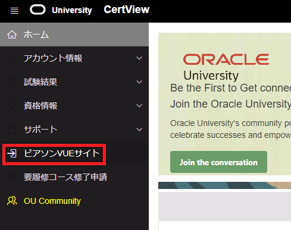Click the CertView title

pyautogui.click(x=127, y=10)
